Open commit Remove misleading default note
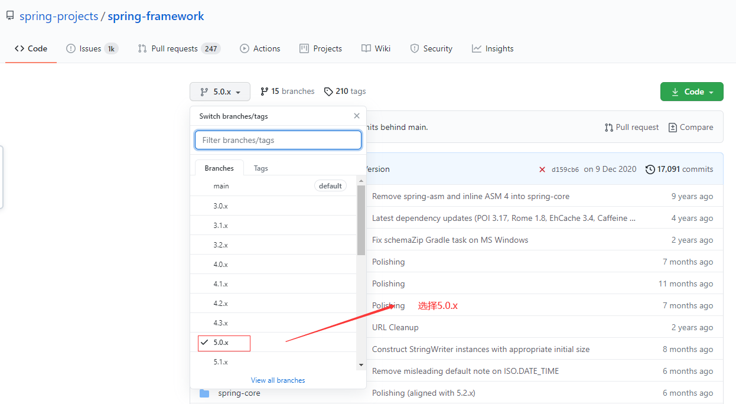This screenshot has width=736, height=404. pos(465,371)
